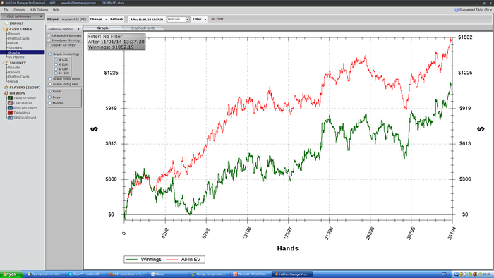494x278 pixels.
Task: Select Graph in winnings radio button
Action: (x=50, y=54)
